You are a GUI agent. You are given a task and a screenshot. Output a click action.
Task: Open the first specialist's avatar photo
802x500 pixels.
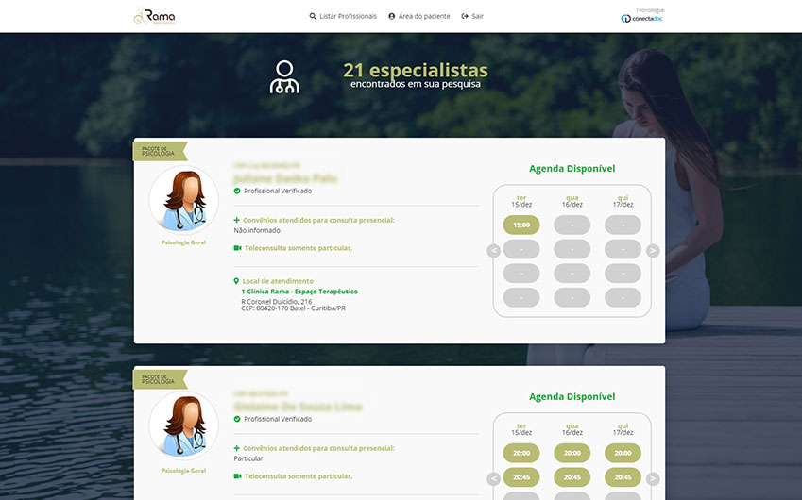click(183, 200)
